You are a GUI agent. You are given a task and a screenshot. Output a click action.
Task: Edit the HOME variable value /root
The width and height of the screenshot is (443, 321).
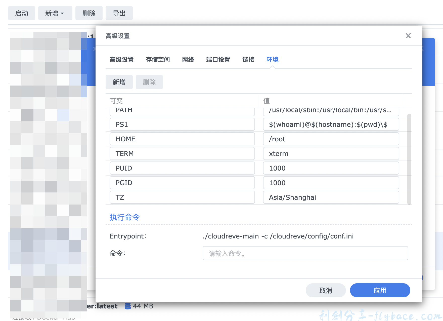pos(331,139)
